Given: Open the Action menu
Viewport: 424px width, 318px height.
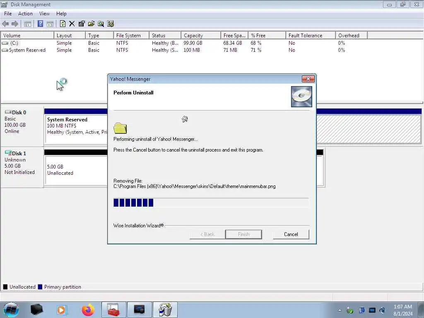Looking at the screenshot, I should point(25,14).
